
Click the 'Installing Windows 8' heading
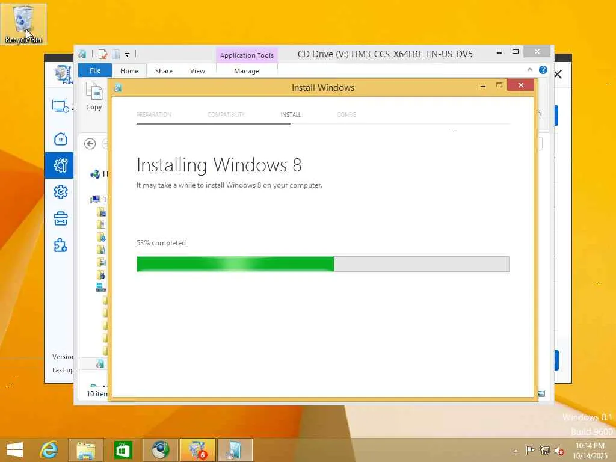coord(219,165)
